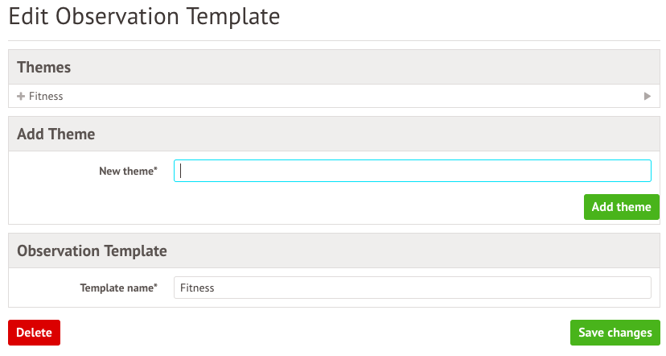Focus the New theme text field
The width and height of the screenshot is (666, 356).
[412, 171]
